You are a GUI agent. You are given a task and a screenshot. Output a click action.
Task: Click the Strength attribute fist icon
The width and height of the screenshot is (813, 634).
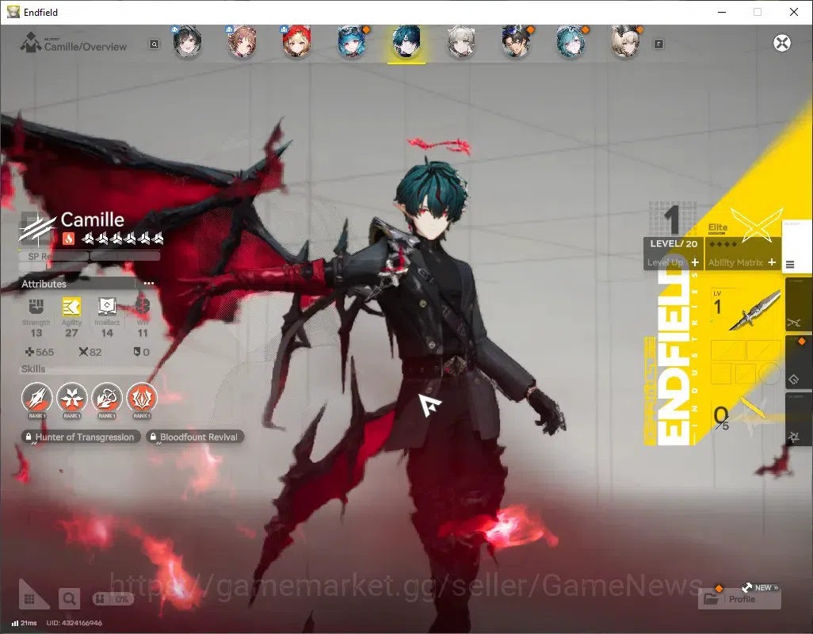pyautogui.click(x=36, y=307)
